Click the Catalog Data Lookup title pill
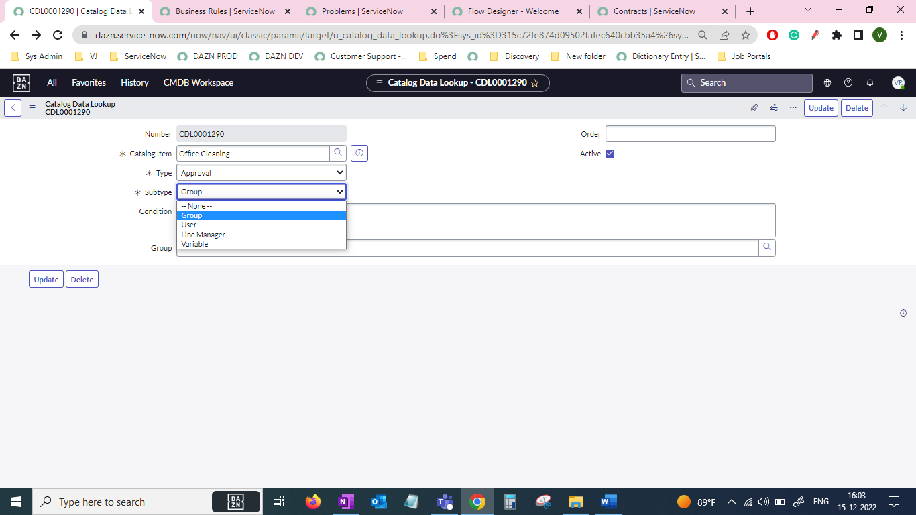The height and width of the screenshot is (515, 916). [458, 83]
